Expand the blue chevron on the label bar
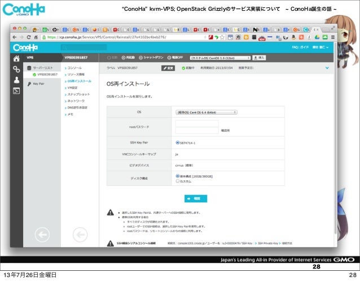The width and height of the screenshot is (360, 281). (327, 68)
